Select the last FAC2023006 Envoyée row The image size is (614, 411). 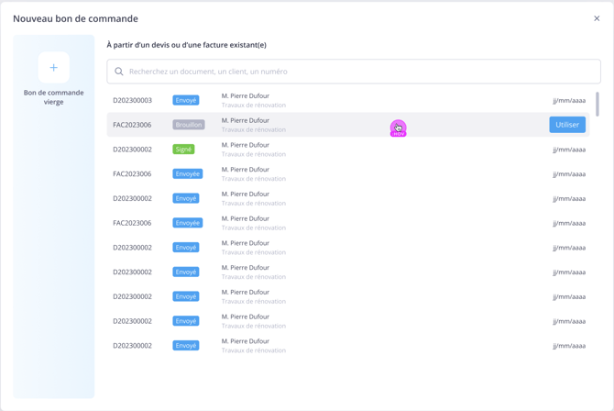[x=348, y=223]
